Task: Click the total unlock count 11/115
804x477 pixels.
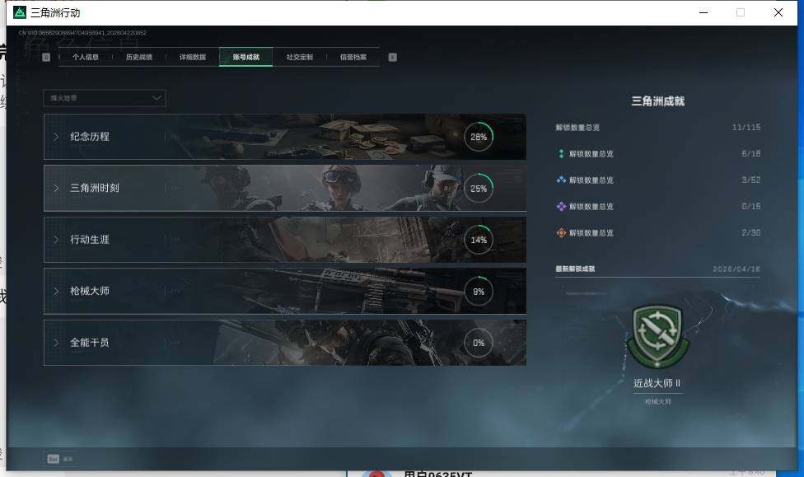Action: click(746, 127)
